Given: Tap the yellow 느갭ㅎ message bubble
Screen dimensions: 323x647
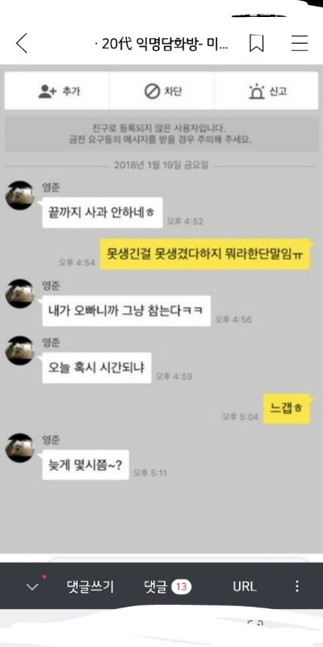Looking at the screenshot, I should point(287,409).
